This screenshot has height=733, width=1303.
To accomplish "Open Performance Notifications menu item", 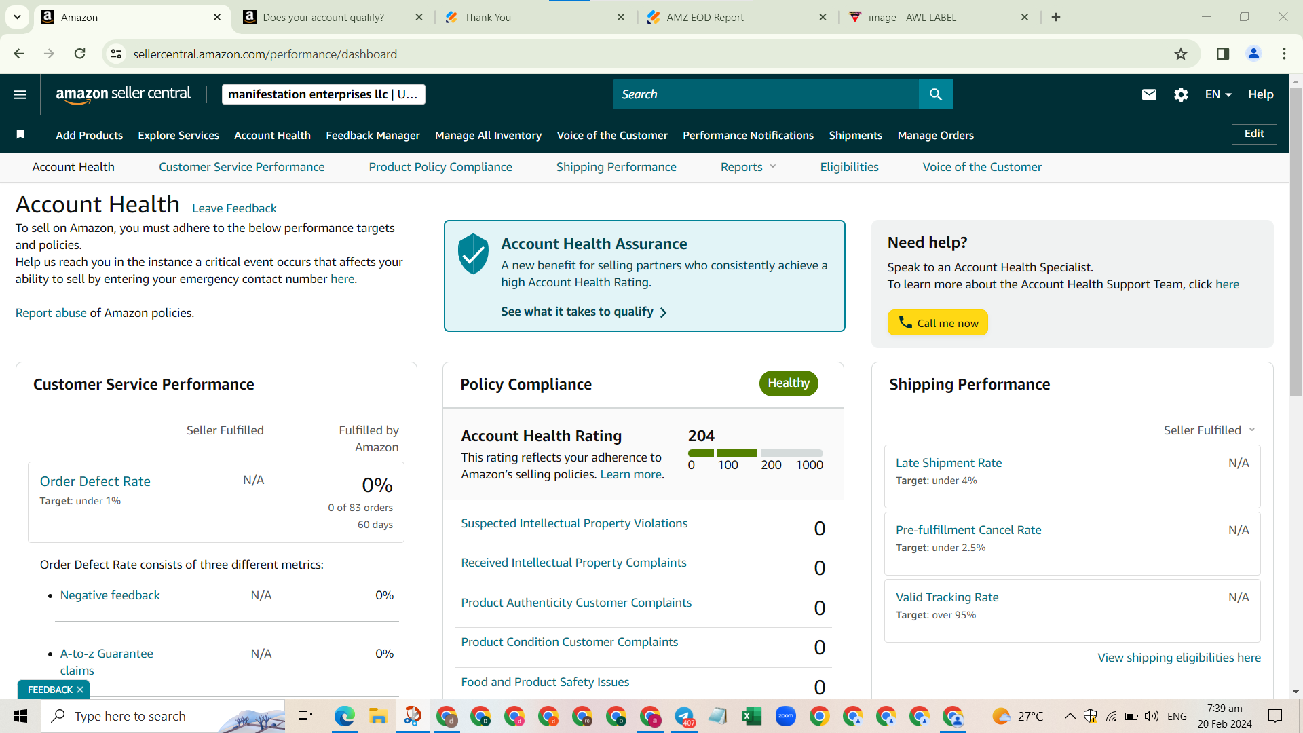I will click(x=748, y=135).
